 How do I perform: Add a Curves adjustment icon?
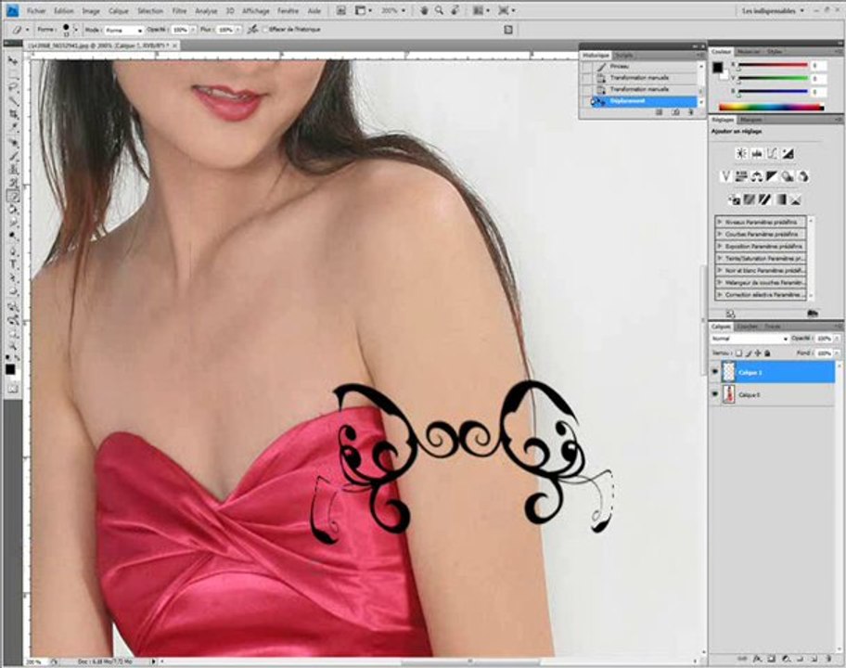click(x=773, y=154)
